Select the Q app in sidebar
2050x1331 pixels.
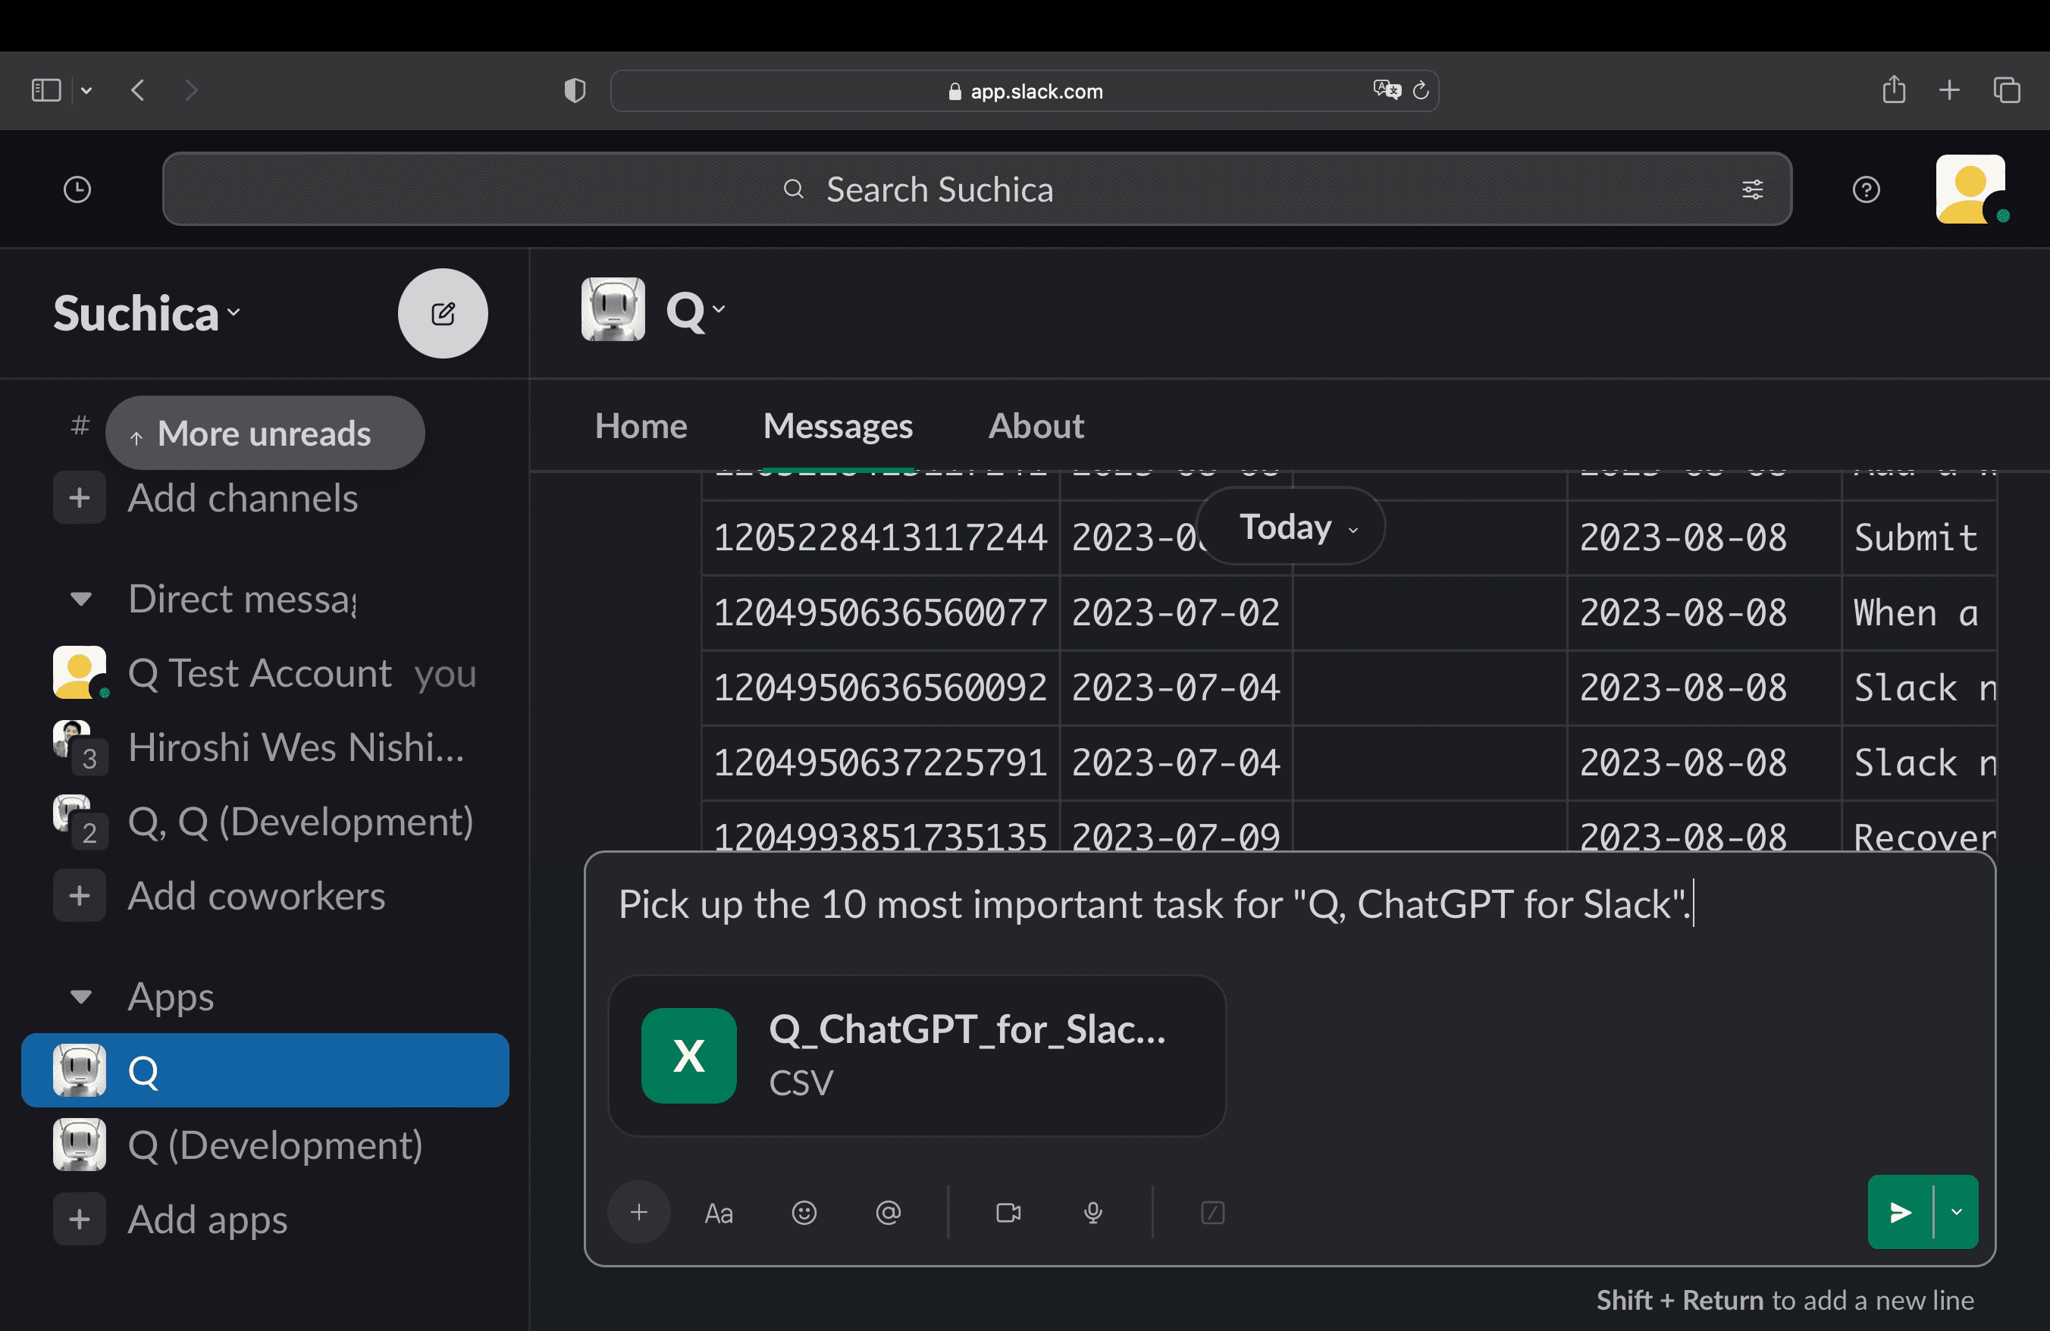265,1070
